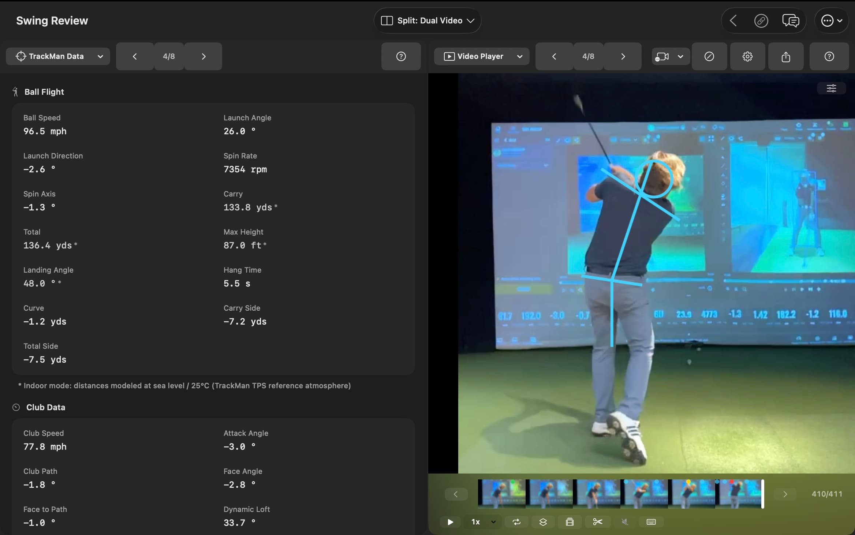Click the 4/8 shot counter in TrackMan panel
855x535 pixels.
(169, 56)
